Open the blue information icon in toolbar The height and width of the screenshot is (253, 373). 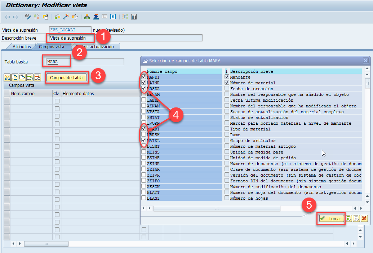coord(113,17)
